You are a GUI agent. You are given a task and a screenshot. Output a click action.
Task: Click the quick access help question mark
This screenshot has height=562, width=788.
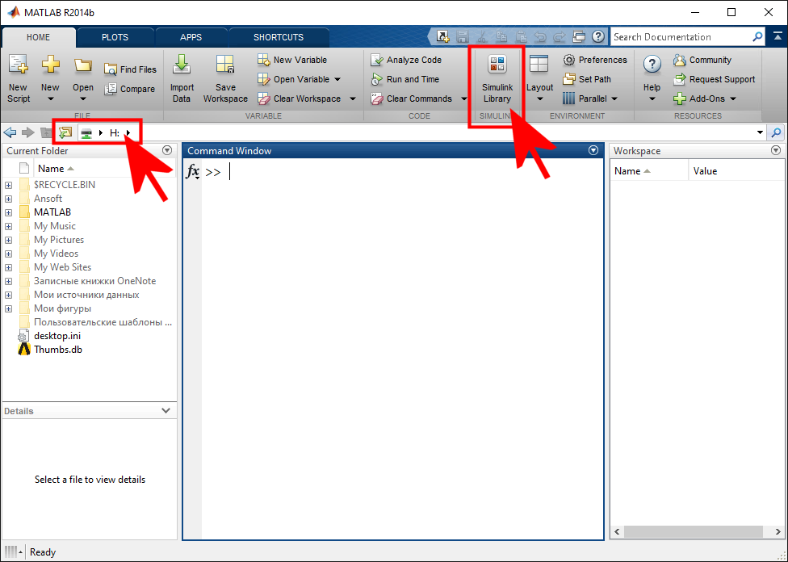597,36
